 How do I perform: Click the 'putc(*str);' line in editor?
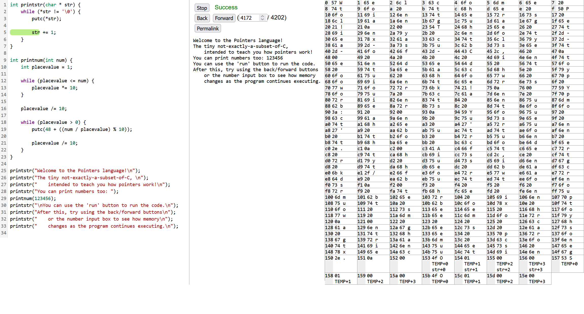(x=46, y=18)
